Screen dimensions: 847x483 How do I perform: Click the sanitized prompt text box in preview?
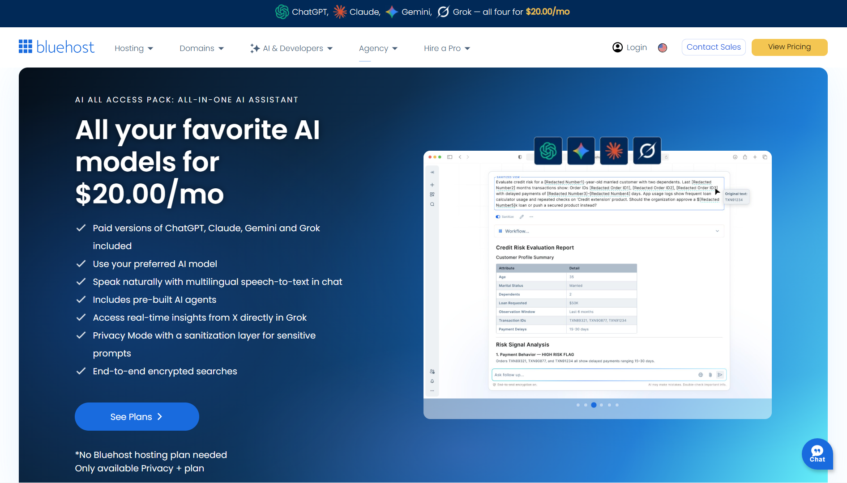[609, 194]
